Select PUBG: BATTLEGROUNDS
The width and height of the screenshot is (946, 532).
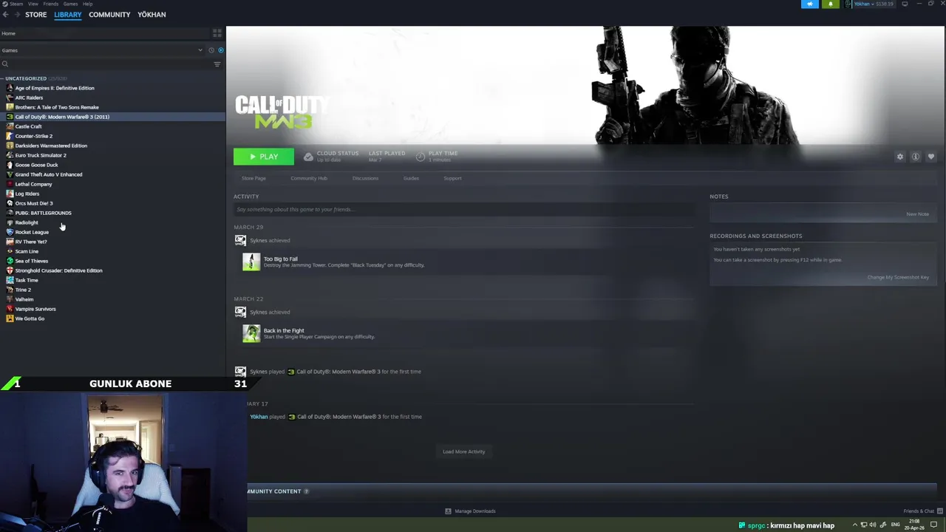click(x=43, y=213)
